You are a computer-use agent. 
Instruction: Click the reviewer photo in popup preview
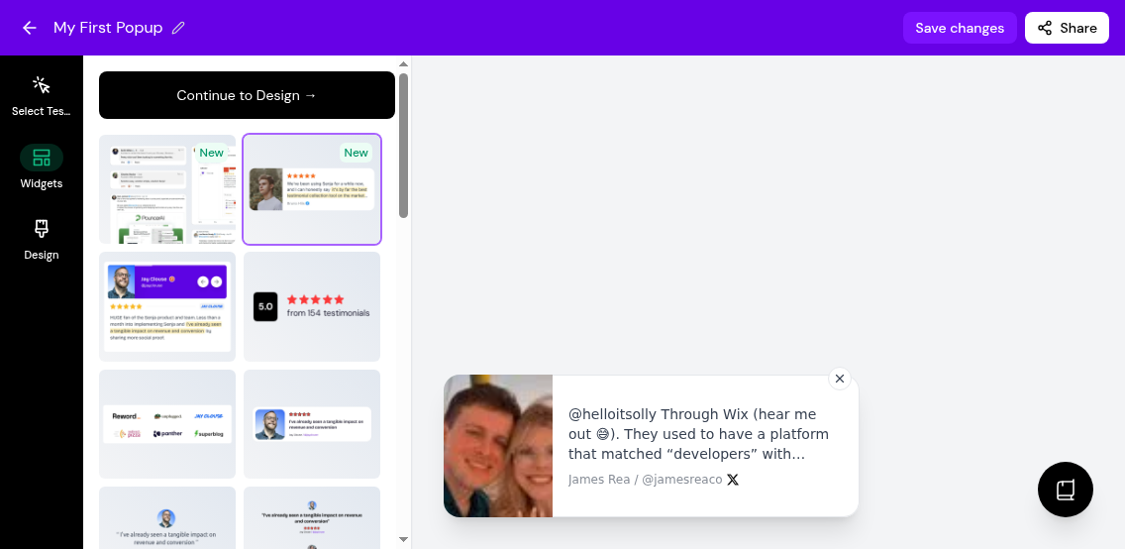pyautogui.click(x=498, y=446)
